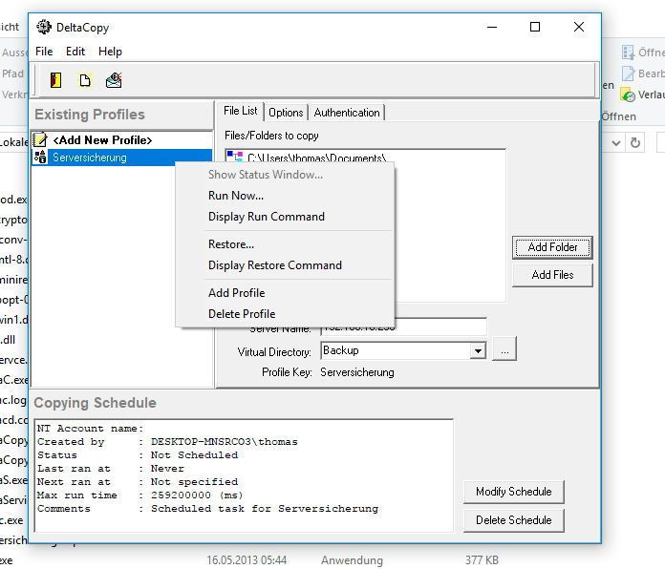Click the Bearbeiten icon in Explorer ribbon
Viewport: 665px width, 569px height.
pyautogui.click(x=628, y=74)
